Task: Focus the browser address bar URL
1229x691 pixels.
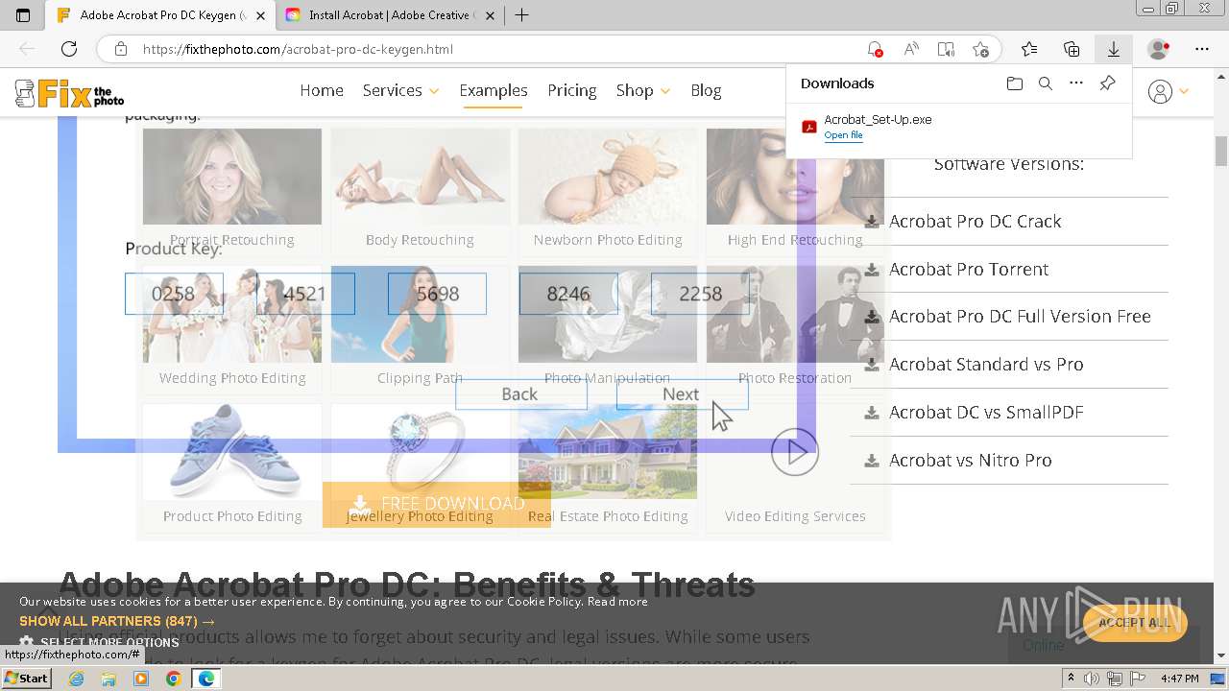Action: [298, 49]
